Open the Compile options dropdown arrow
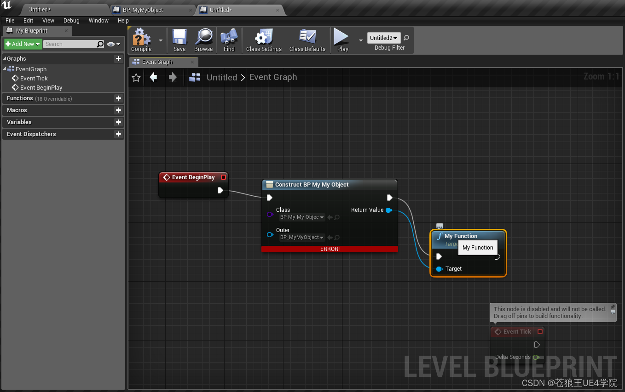 (161, 40)
